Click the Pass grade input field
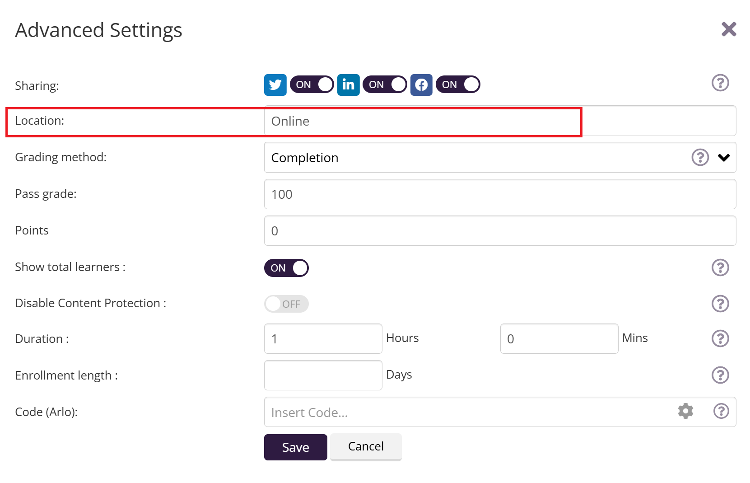This screenshot has height=483, width=750. tap(500, 194)
